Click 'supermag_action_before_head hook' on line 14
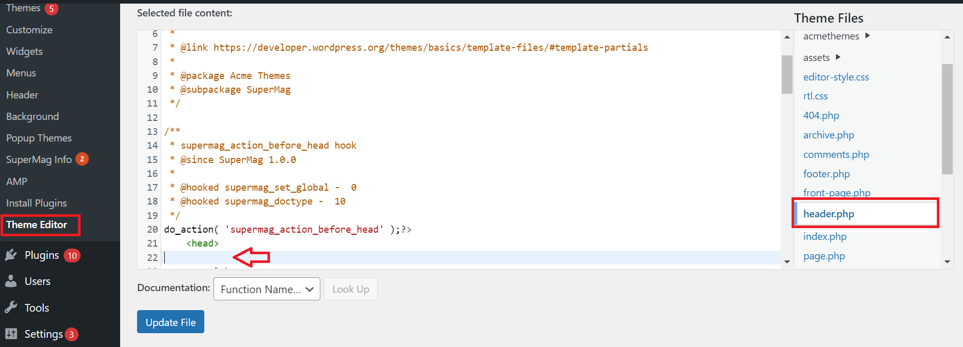 coord(268,145)
